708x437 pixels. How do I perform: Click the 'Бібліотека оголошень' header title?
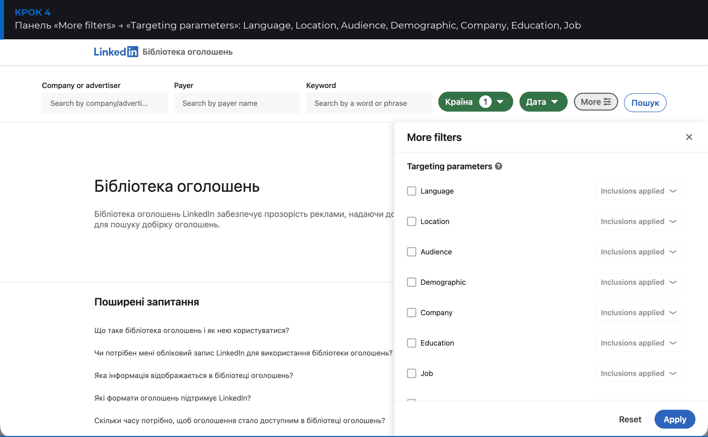coord(188,52)
